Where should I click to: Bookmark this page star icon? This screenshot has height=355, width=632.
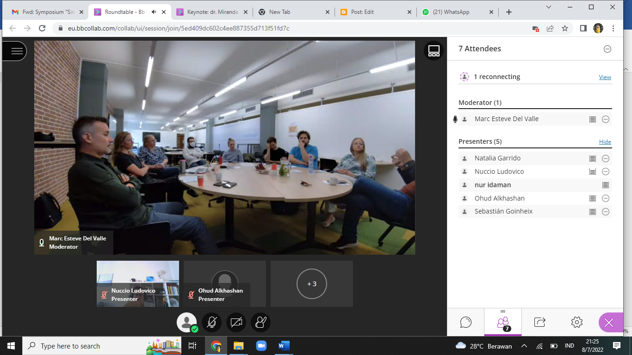click(x=565, y=28)
